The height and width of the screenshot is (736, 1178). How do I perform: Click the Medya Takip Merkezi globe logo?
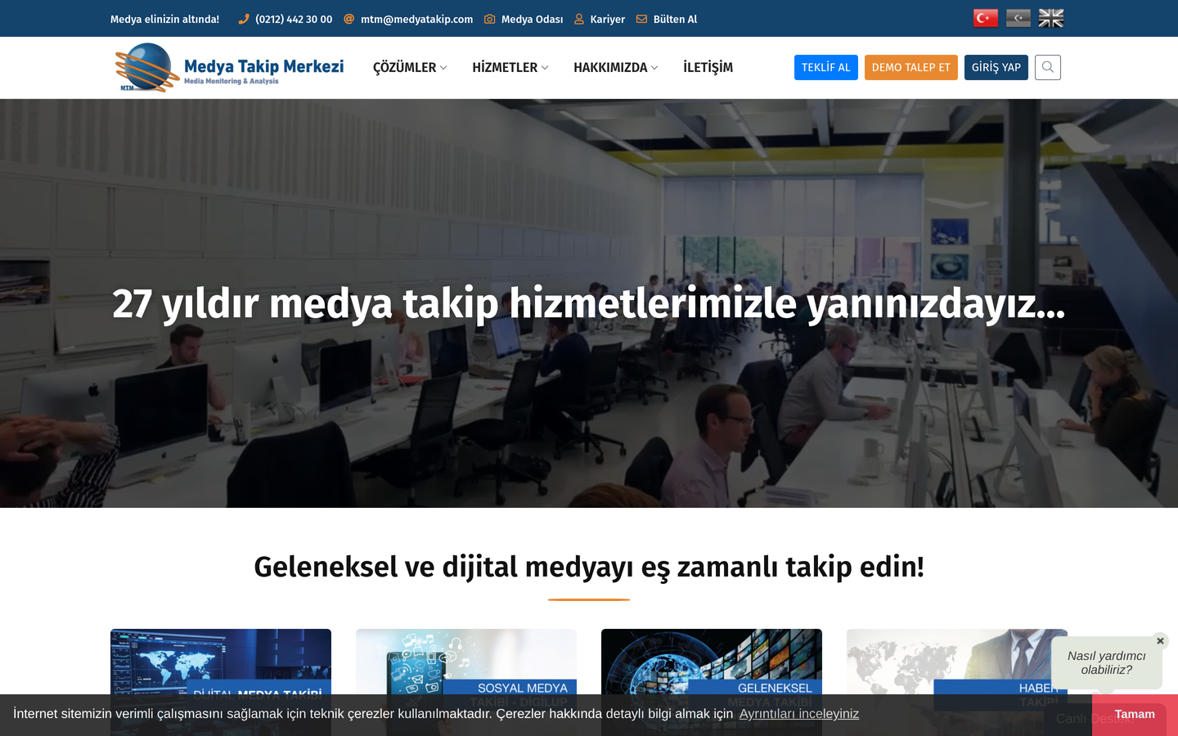[147, 67]
